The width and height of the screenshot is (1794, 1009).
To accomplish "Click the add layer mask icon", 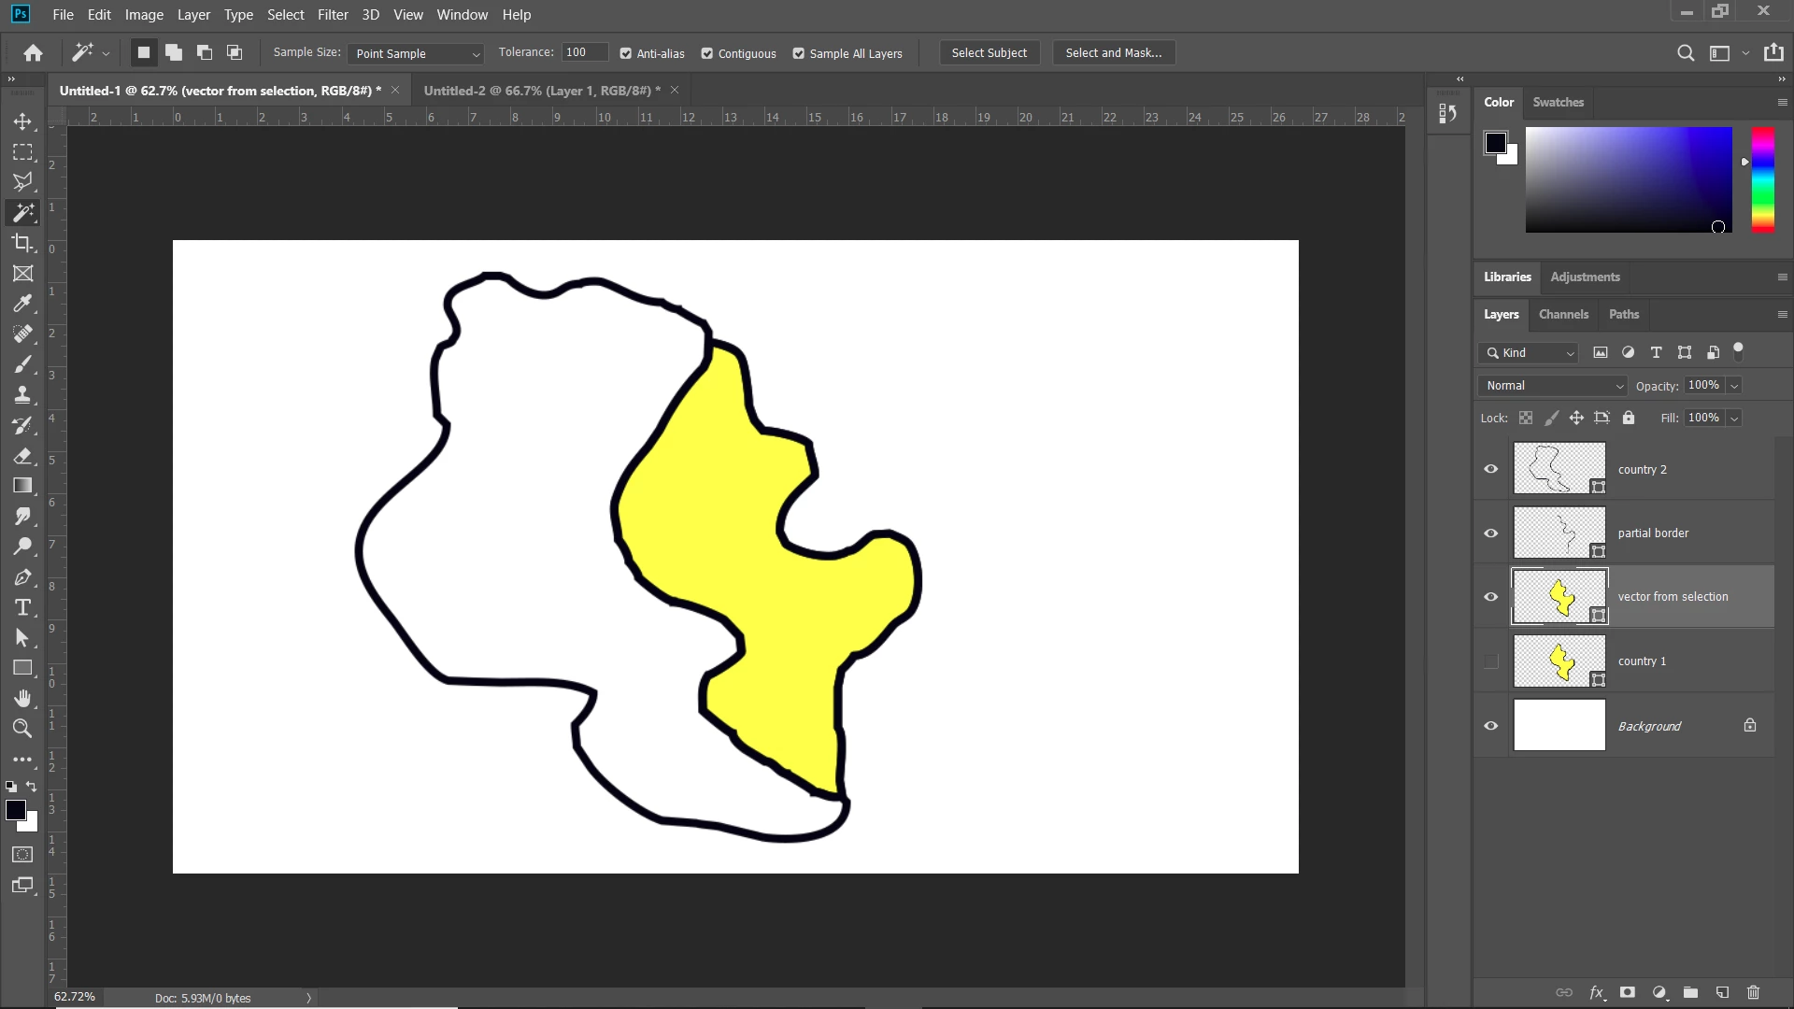I will [1628, 992].
